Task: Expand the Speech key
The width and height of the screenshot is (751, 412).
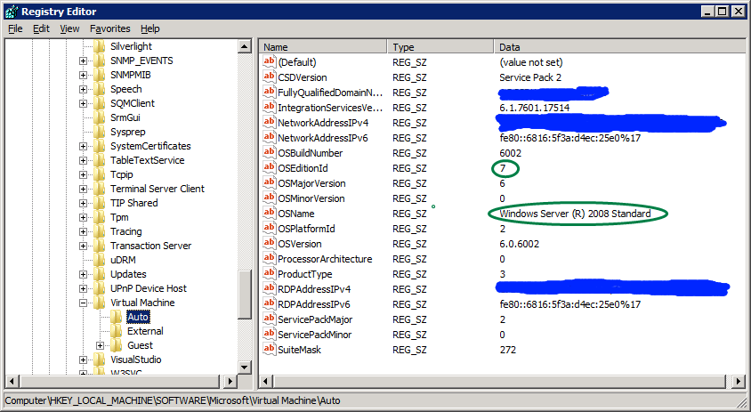Action: point(84,90)
